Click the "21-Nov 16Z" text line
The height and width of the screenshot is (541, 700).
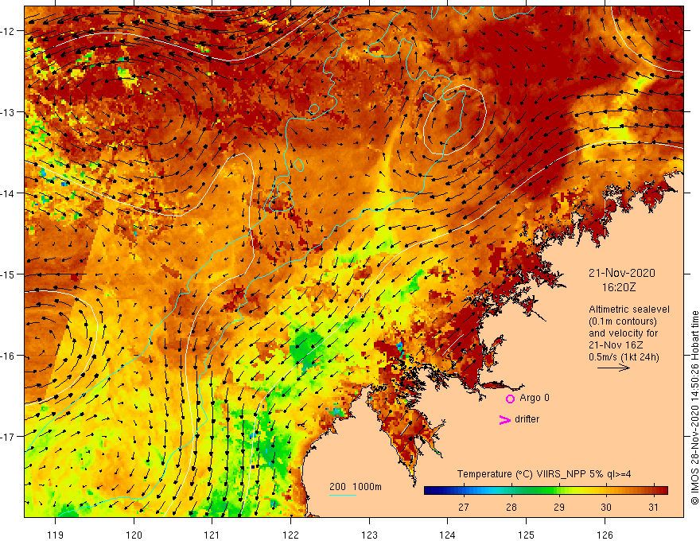pyautogui.click(x=616, y=345)
